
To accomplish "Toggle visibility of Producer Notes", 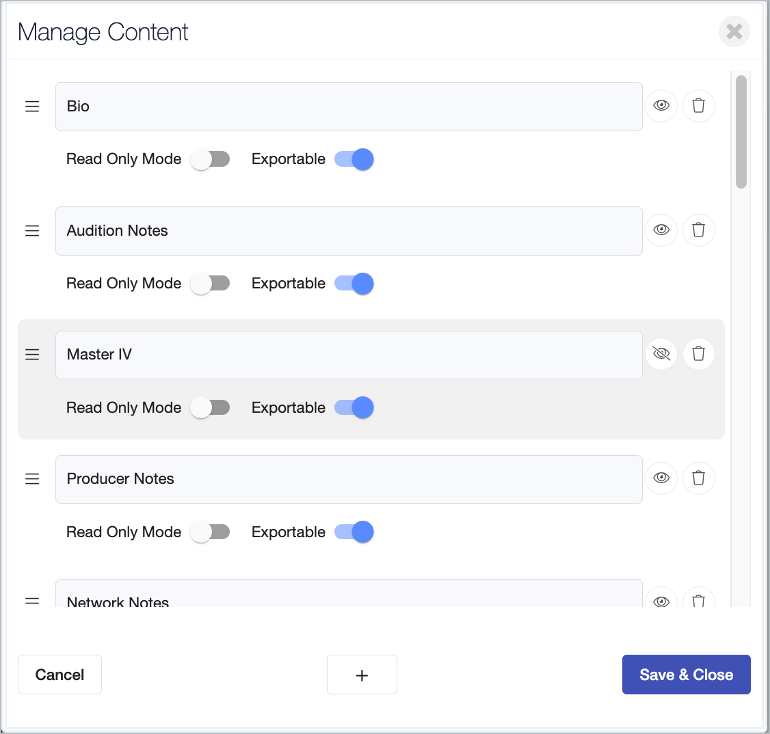I will coord(661,478).
